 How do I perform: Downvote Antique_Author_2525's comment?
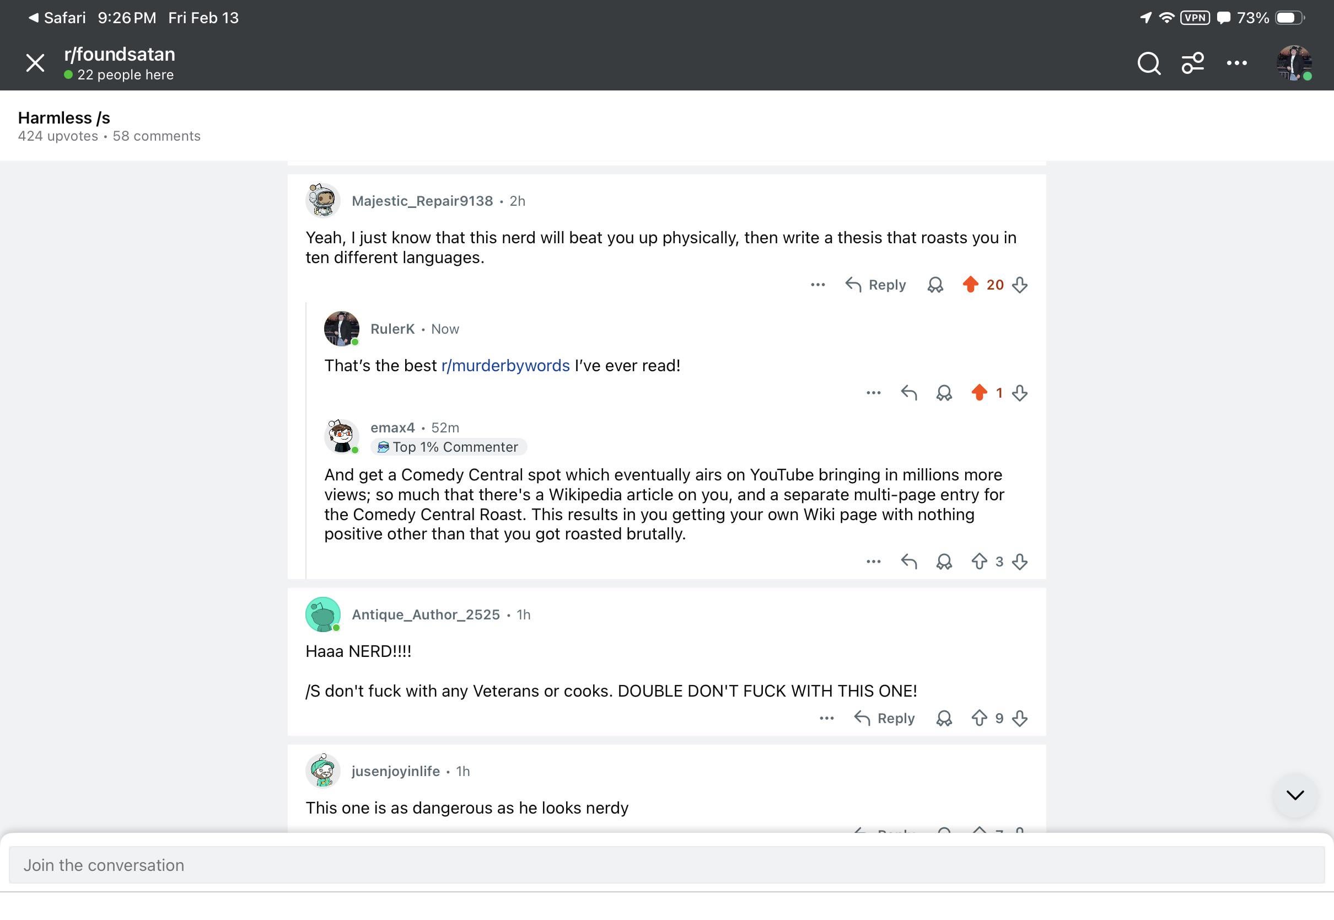coord(1019,718)
